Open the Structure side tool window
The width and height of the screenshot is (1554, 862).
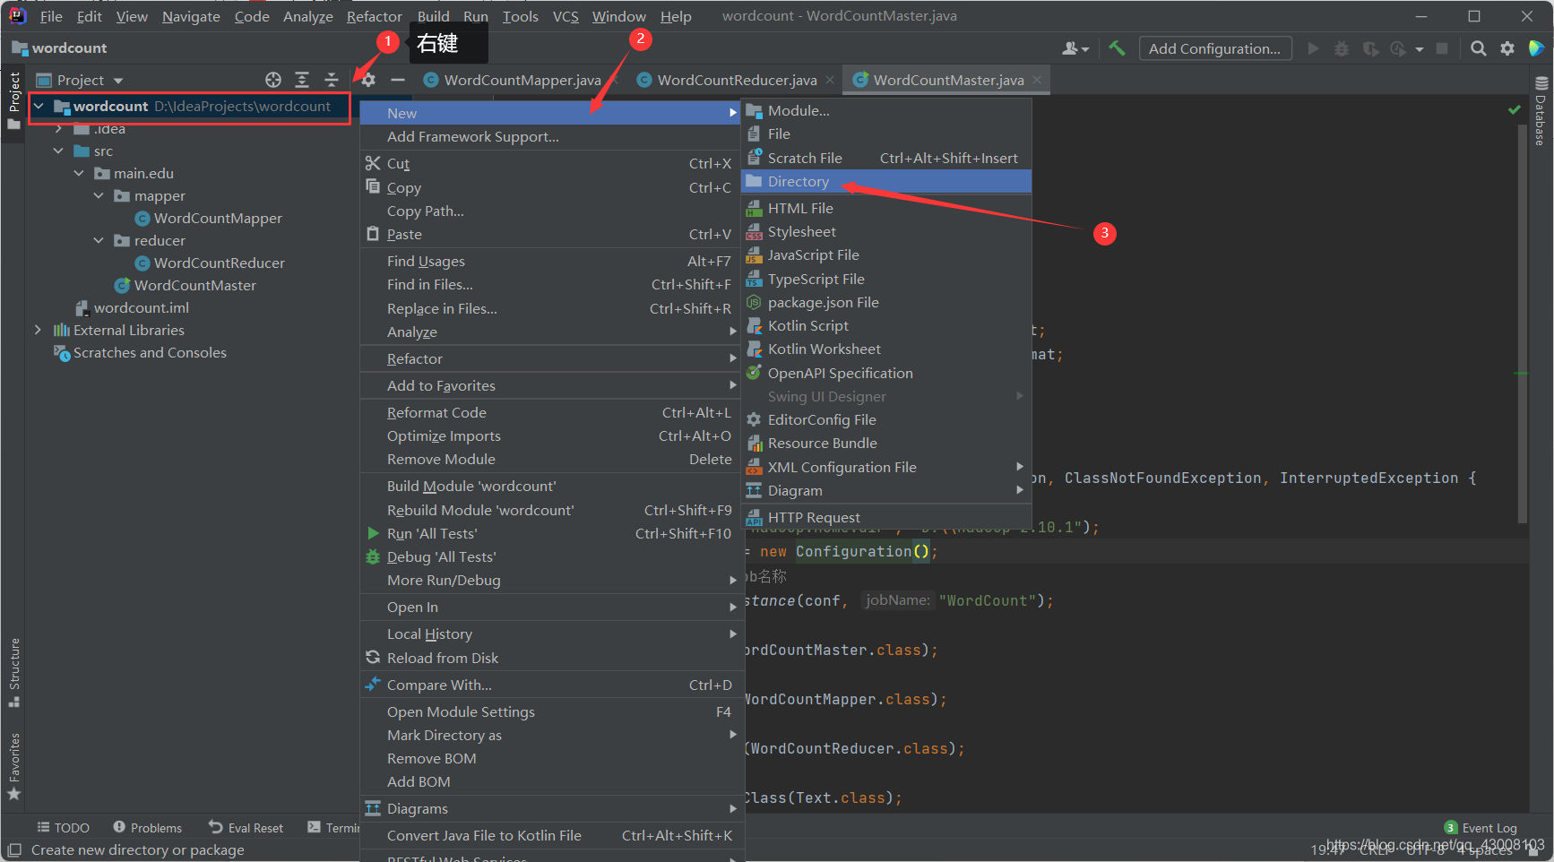(x=14, y=672)
